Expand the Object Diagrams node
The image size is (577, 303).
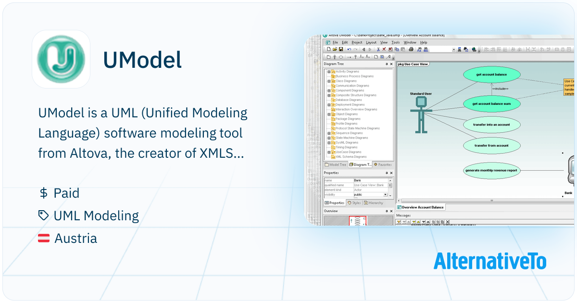329,114
